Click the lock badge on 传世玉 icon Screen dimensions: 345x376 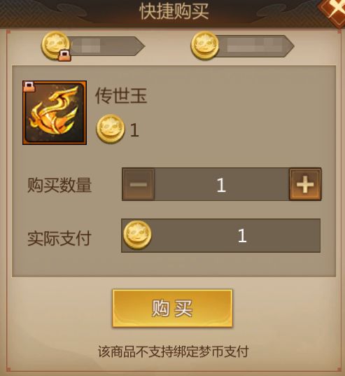click(x=29, y=87)
